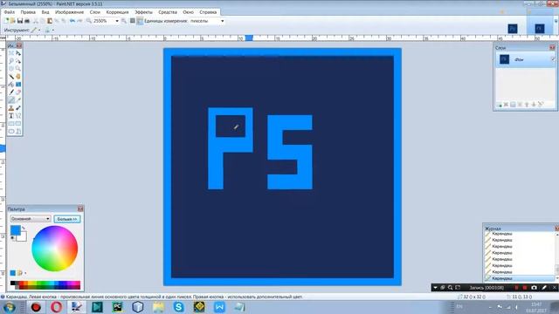Select the Lasso Select tool
The height and width of the screenshot is (314, 559).
coord(11,61)
